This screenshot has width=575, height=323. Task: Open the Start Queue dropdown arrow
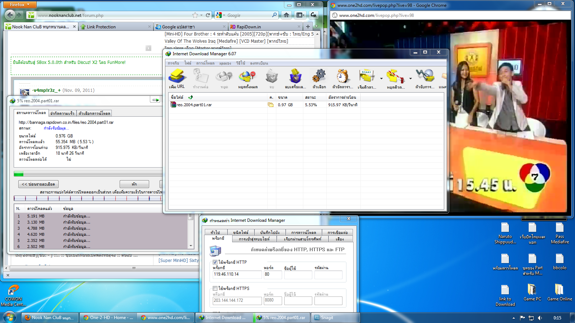381,79
